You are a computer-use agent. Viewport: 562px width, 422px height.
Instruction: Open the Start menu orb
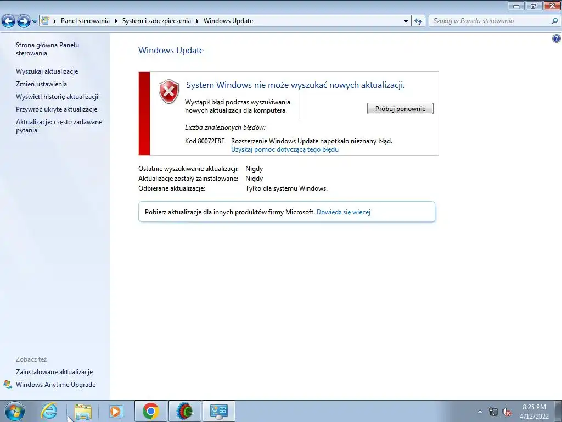tap(14, 411)
